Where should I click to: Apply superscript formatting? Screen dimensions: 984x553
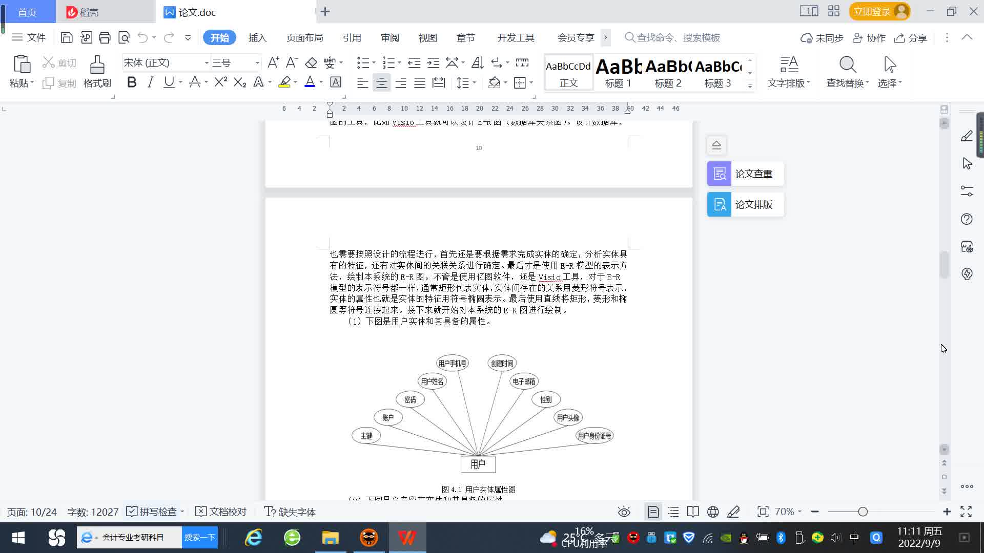point(221,82)
